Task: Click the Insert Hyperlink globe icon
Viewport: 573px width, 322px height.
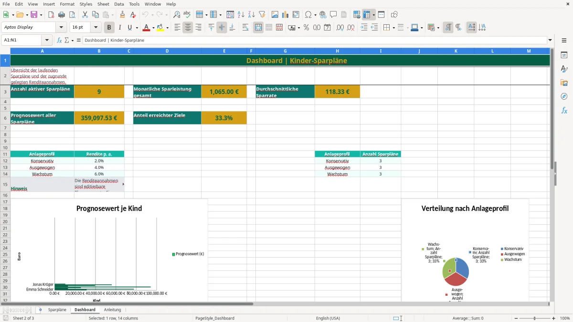Action: [323, 15]
